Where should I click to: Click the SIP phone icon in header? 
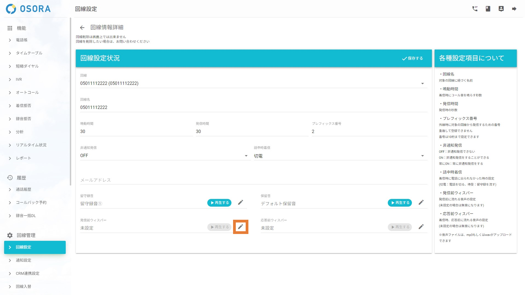pos(475,9)
